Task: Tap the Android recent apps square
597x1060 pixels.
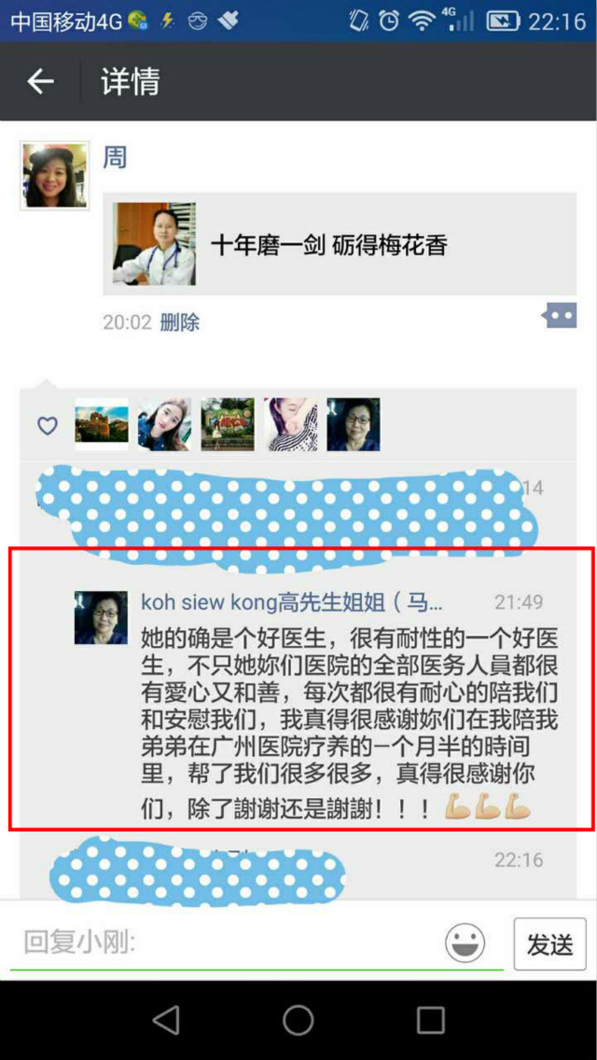Action: [x=431, y=1019]
